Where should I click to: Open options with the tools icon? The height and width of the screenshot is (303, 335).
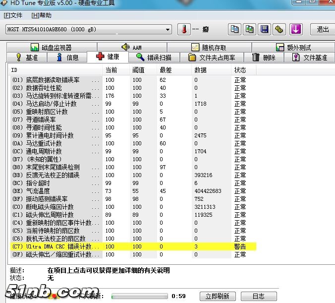[279, 29]
